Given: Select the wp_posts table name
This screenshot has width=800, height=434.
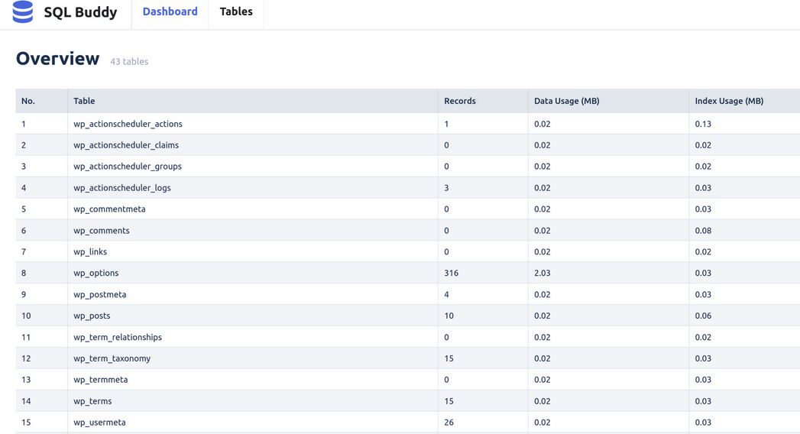Looking at the screenshot, I should point(92,316).
